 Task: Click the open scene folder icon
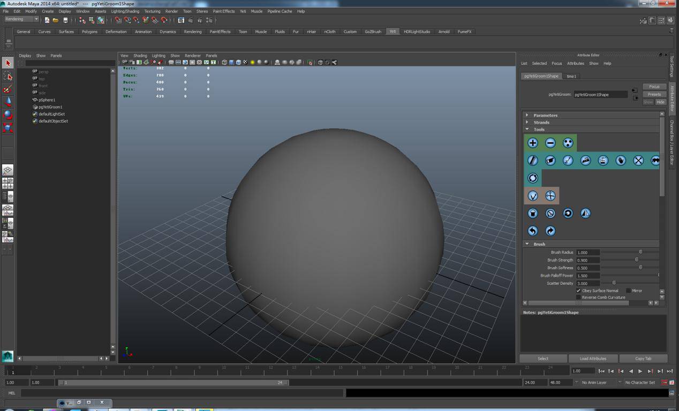pyautogui.click(x=56, y=20)
